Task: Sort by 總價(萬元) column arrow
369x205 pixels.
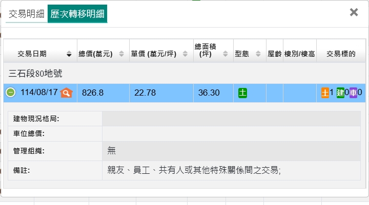Action: [x=121, y=54]
